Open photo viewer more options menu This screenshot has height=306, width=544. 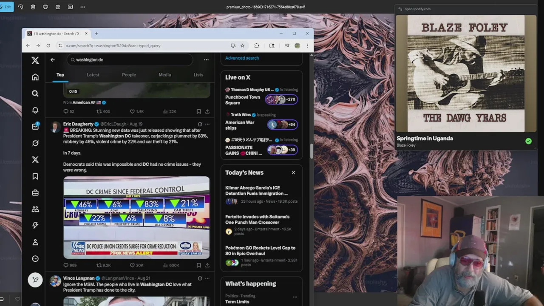pos(83,7)
